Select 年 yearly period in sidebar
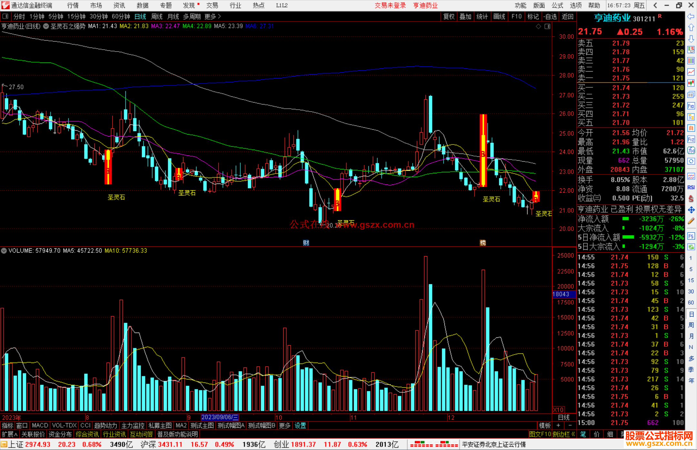 click(691, 381)
